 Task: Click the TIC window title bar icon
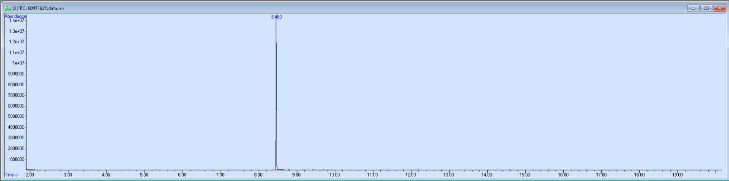(7, 8)
